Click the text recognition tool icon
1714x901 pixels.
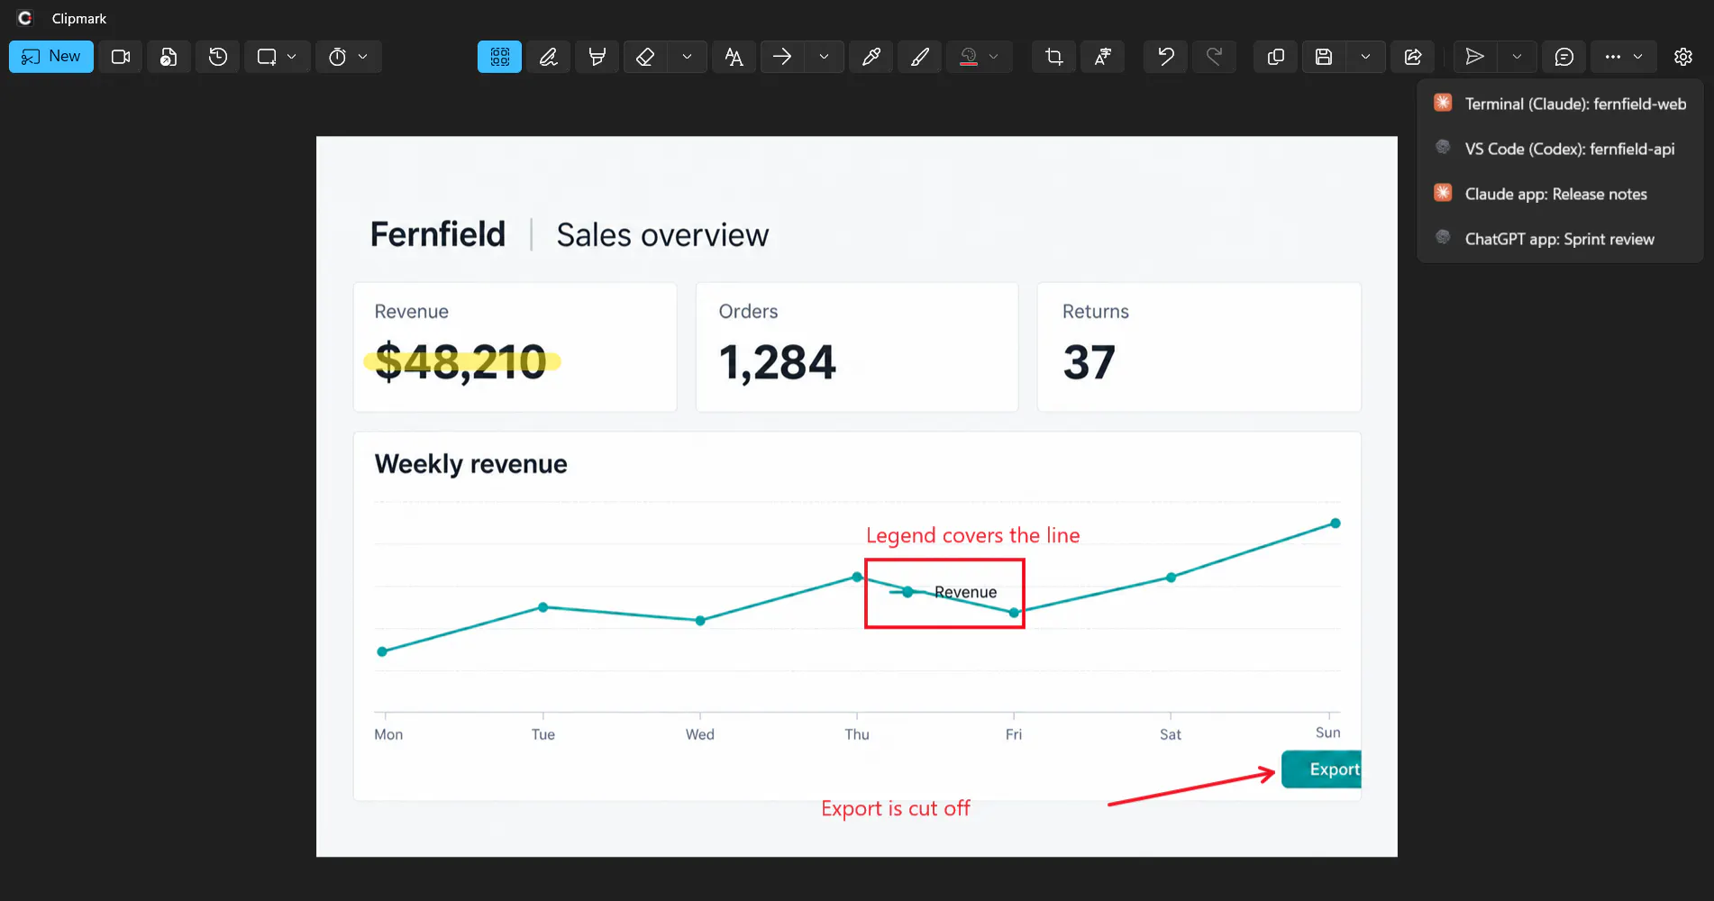pyautogui.click(x=1103, y=57)
